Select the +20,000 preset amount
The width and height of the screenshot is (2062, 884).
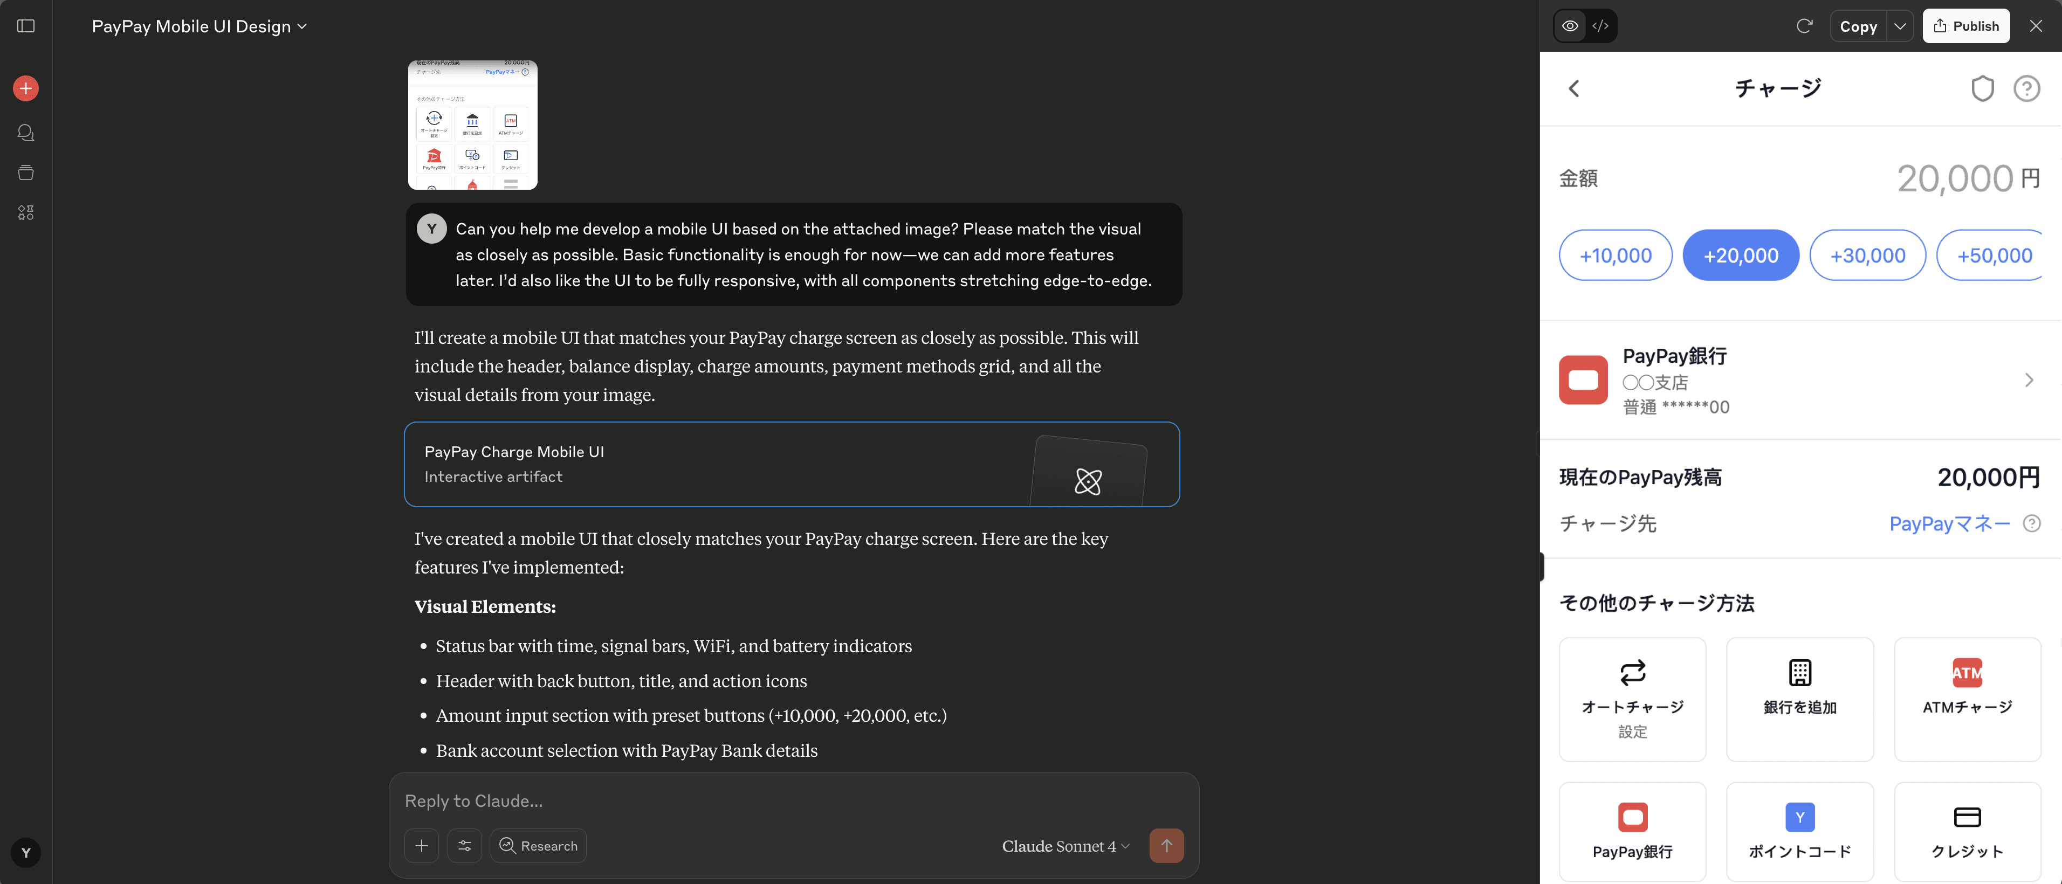pyautogui.click(x=1740, y=255)
